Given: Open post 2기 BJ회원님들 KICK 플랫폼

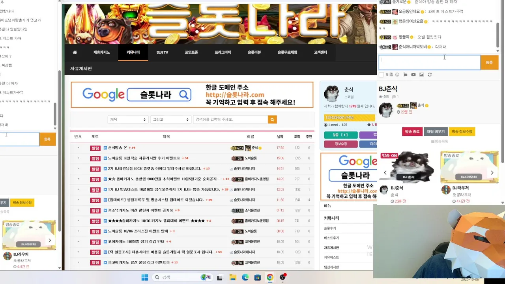Looking at the screenshot, I should tap(154, 168).
